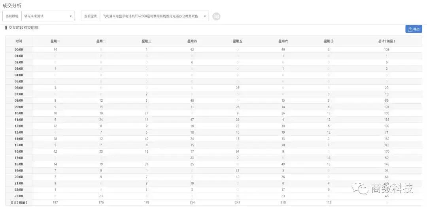427x207 pixels.
Task: Select the 19:00 time row label
Action: coord(19,171)
